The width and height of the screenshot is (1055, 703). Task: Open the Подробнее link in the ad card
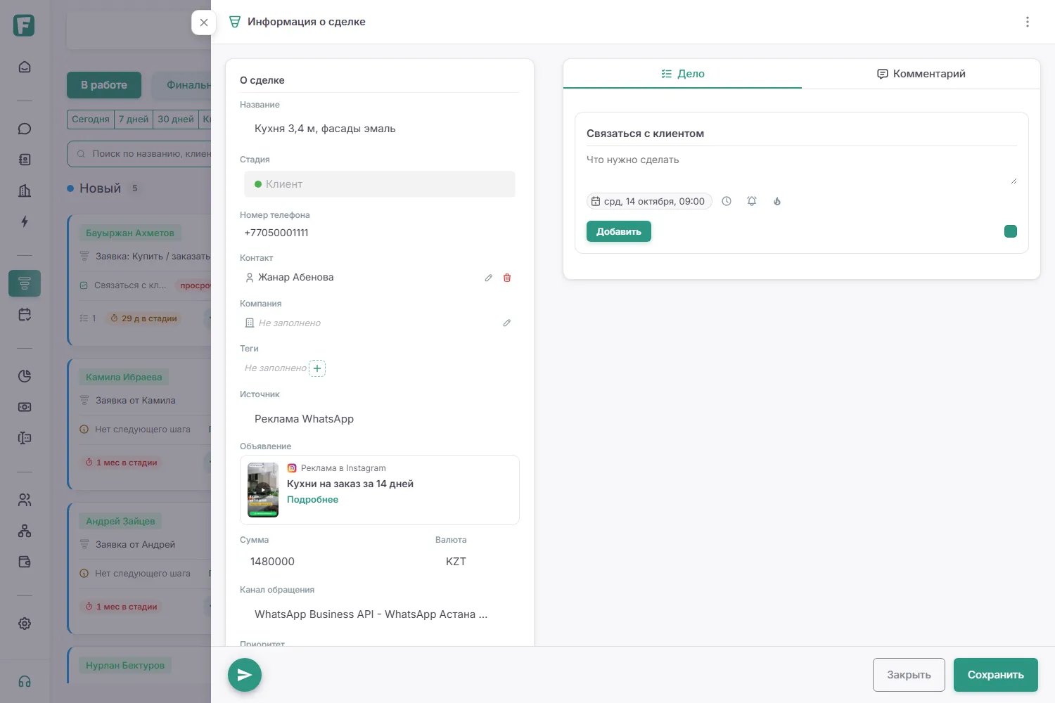(x=312, y=500)
